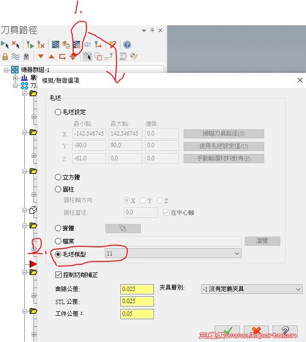Viewport: 306px width, 342px height.
Task: Select the 機器群組-1 tree item
Action: pos(35,70)
